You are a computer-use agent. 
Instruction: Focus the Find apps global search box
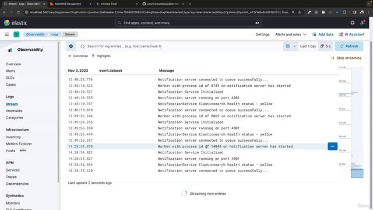[x=188, y=23]
